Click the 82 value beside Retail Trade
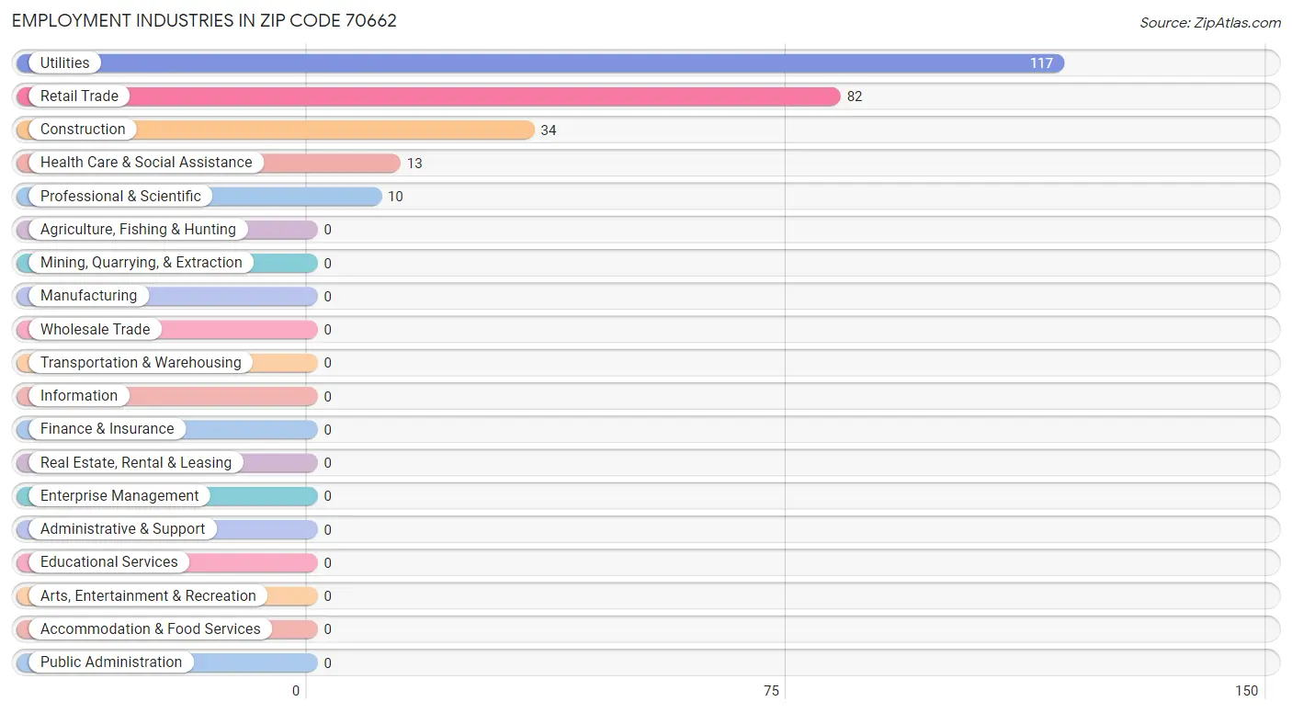The image size is (1292, 713). [x=855, y=96]
